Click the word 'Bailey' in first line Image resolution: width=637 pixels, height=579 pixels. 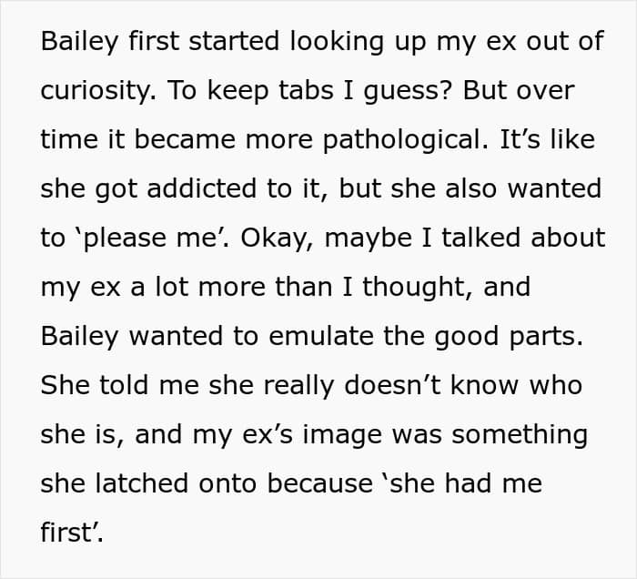[79, 42]
